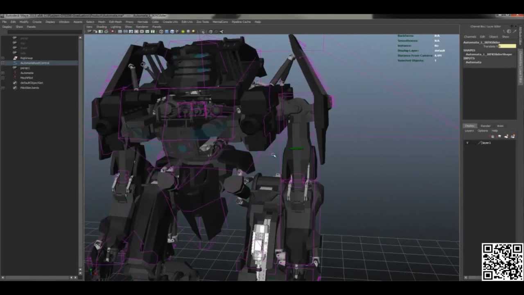Expand the RigGroup node
This screenshot has height=295, width=524.
(x=3, y=58)
